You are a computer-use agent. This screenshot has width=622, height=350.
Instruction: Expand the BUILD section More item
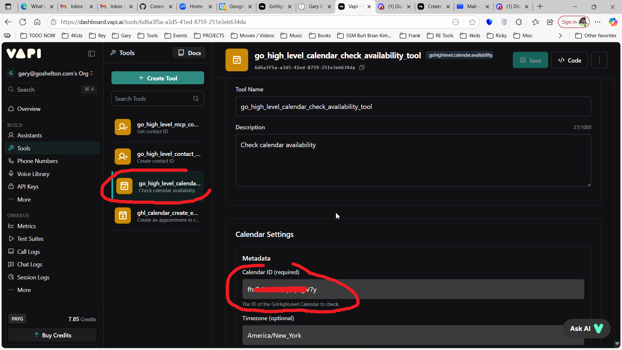(x=24, y=200)
